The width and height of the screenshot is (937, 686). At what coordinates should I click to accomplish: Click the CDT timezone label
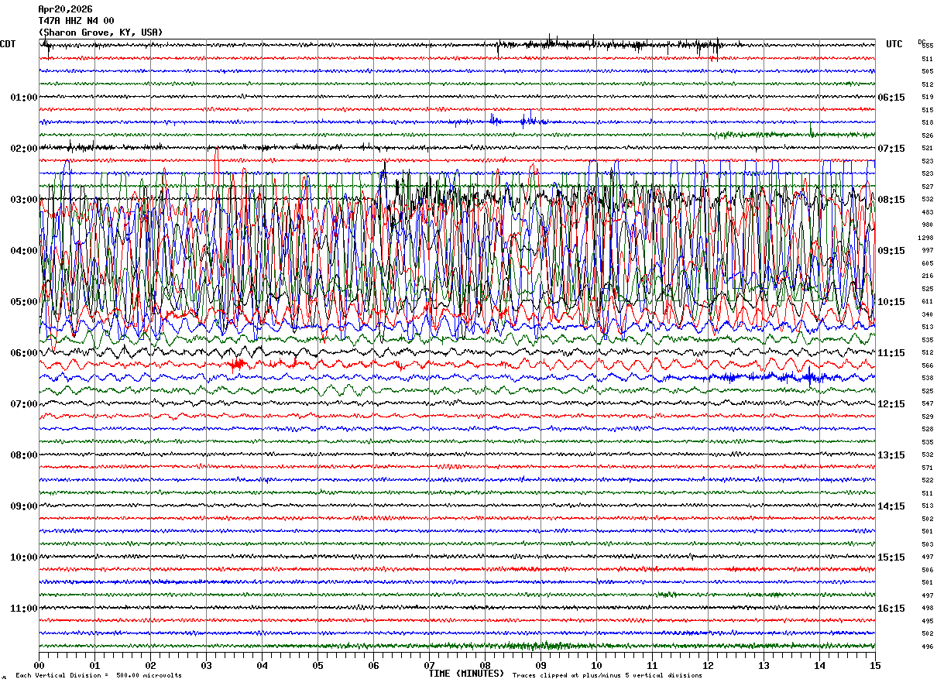[8, 44]
